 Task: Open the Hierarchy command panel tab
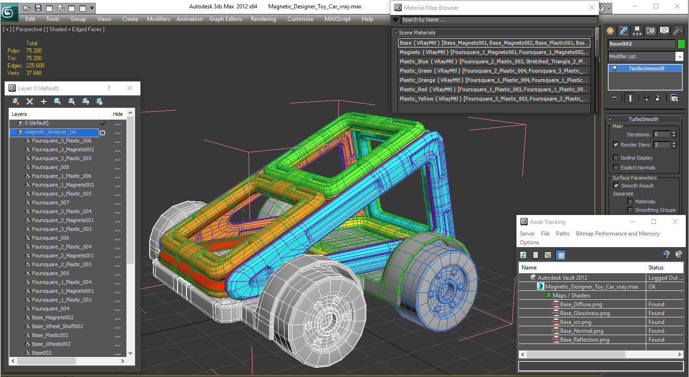point(637,31)
